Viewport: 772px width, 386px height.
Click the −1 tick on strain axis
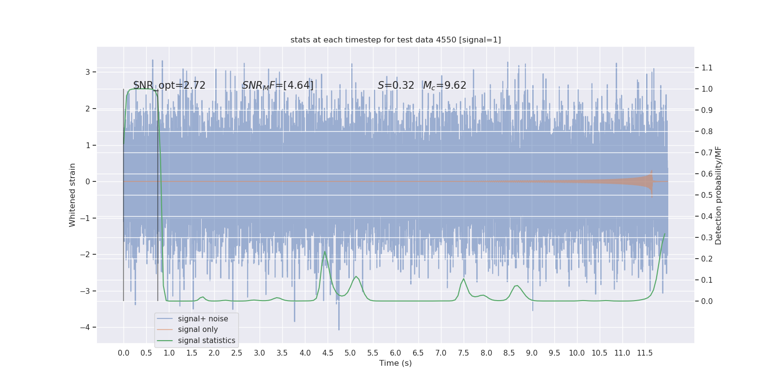coord(85,218)
